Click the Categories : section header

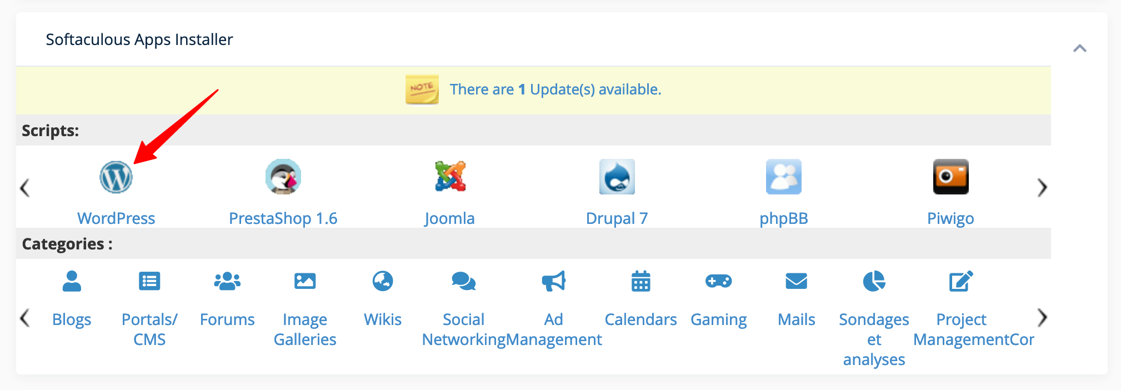pos(67,244)
